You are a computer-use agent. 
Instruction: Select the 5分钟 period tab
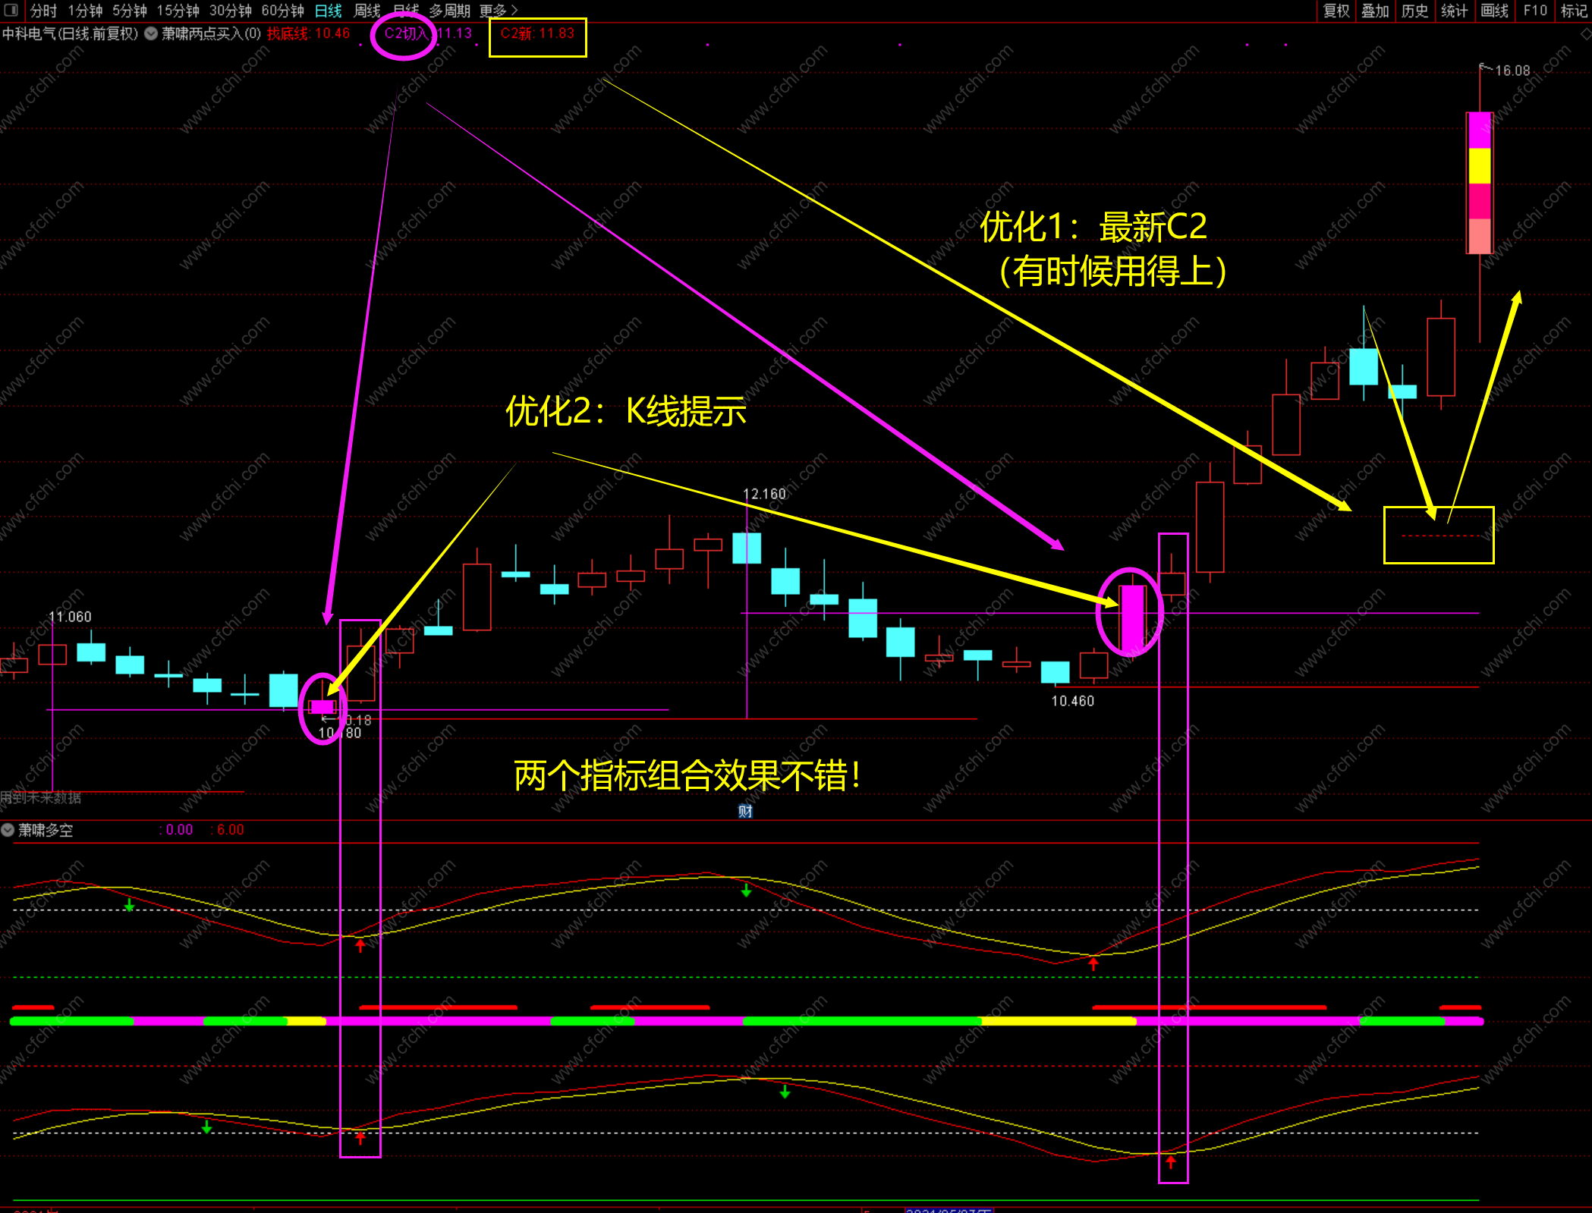(130, 11)
